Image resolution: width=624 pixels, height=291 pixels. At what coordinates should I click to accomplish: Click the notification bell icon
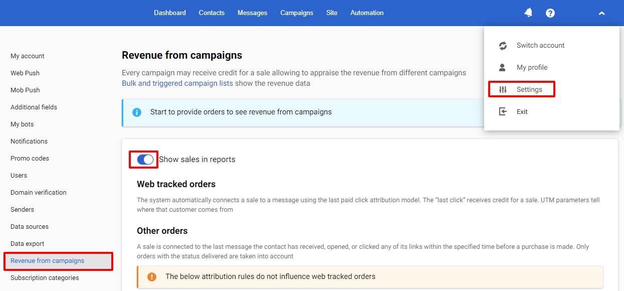pyautogui.click(x=528, y=13)
